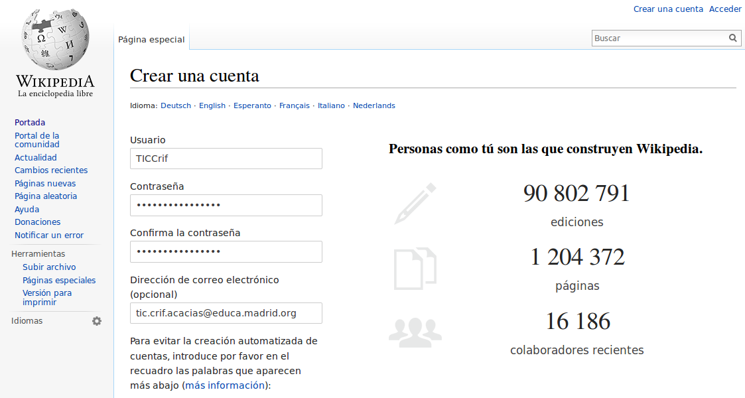This screenshot has width=745, height=398.
Task: Click the más información link
Action: [x=226, y=385]
